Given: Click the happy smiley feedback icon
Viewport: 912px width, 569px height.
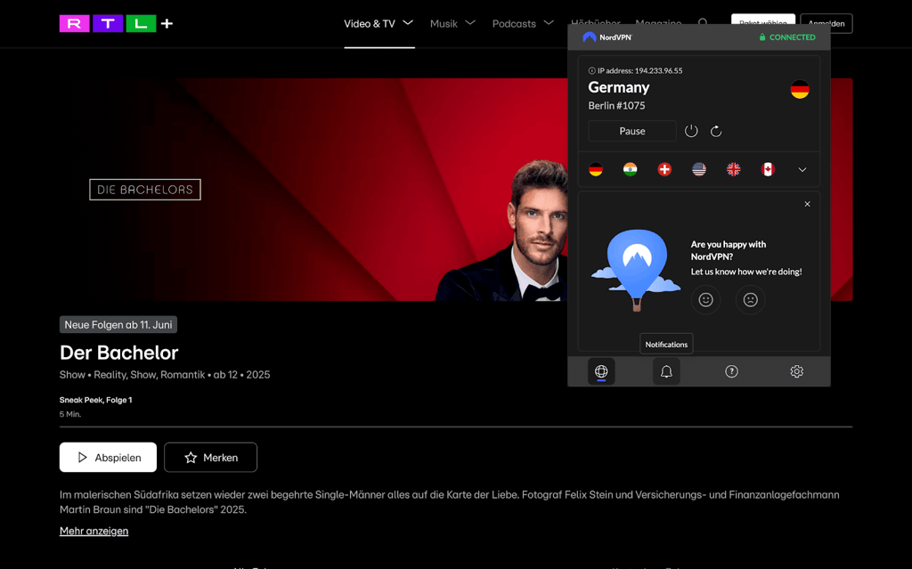Looking at the screenshot, I should point(705,299).
